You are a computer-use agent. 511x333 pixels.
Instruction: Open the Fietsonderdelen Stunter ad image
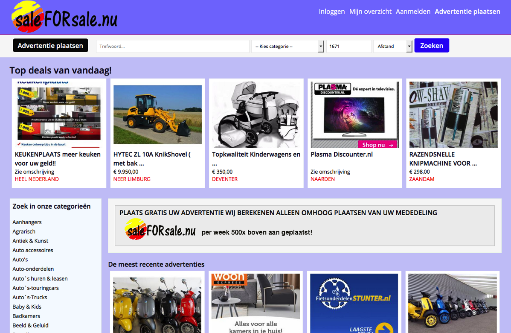[x=354, y=303]
